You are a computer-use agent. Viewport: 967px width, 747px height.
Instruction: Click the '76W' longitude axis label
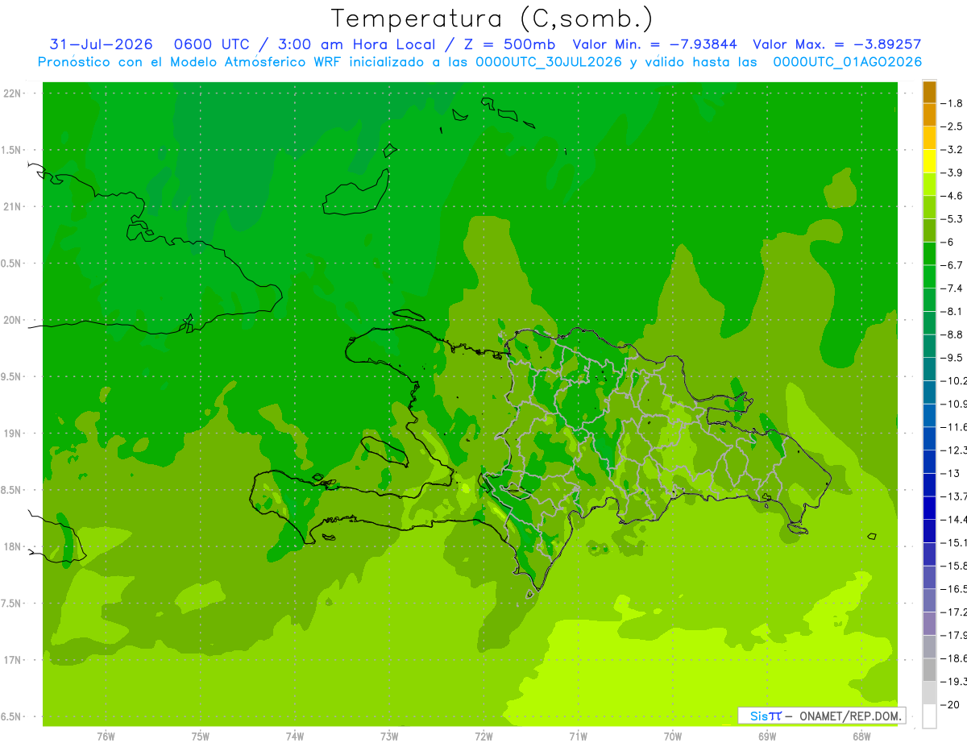[106, 737]
